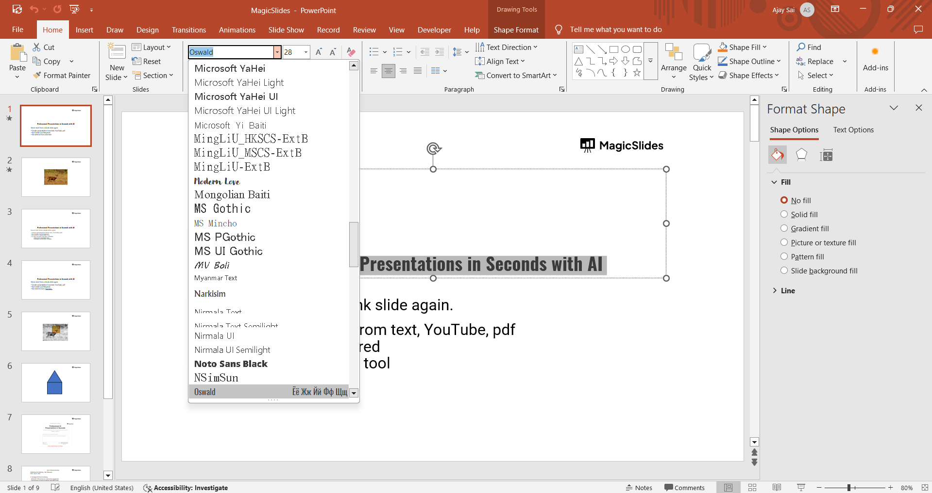Open the Effects pentagon icon in Format Shape
This screenshot has width=932, height=493.
coord(801,155)
